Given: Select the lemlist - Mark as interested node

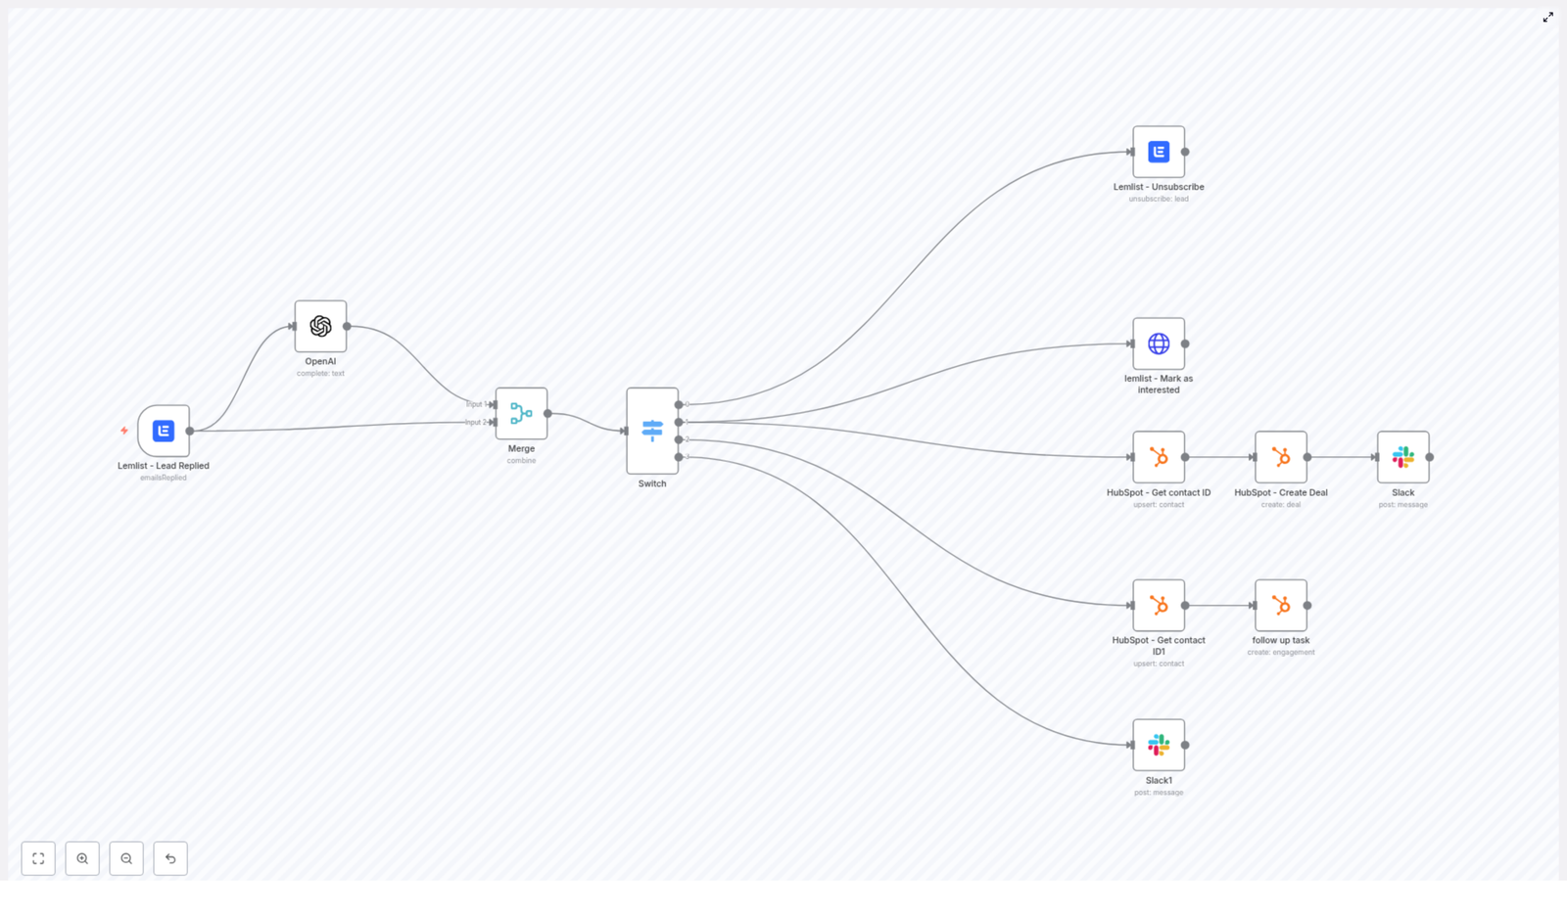Looking at the screenshot, I should [1159, 344].
